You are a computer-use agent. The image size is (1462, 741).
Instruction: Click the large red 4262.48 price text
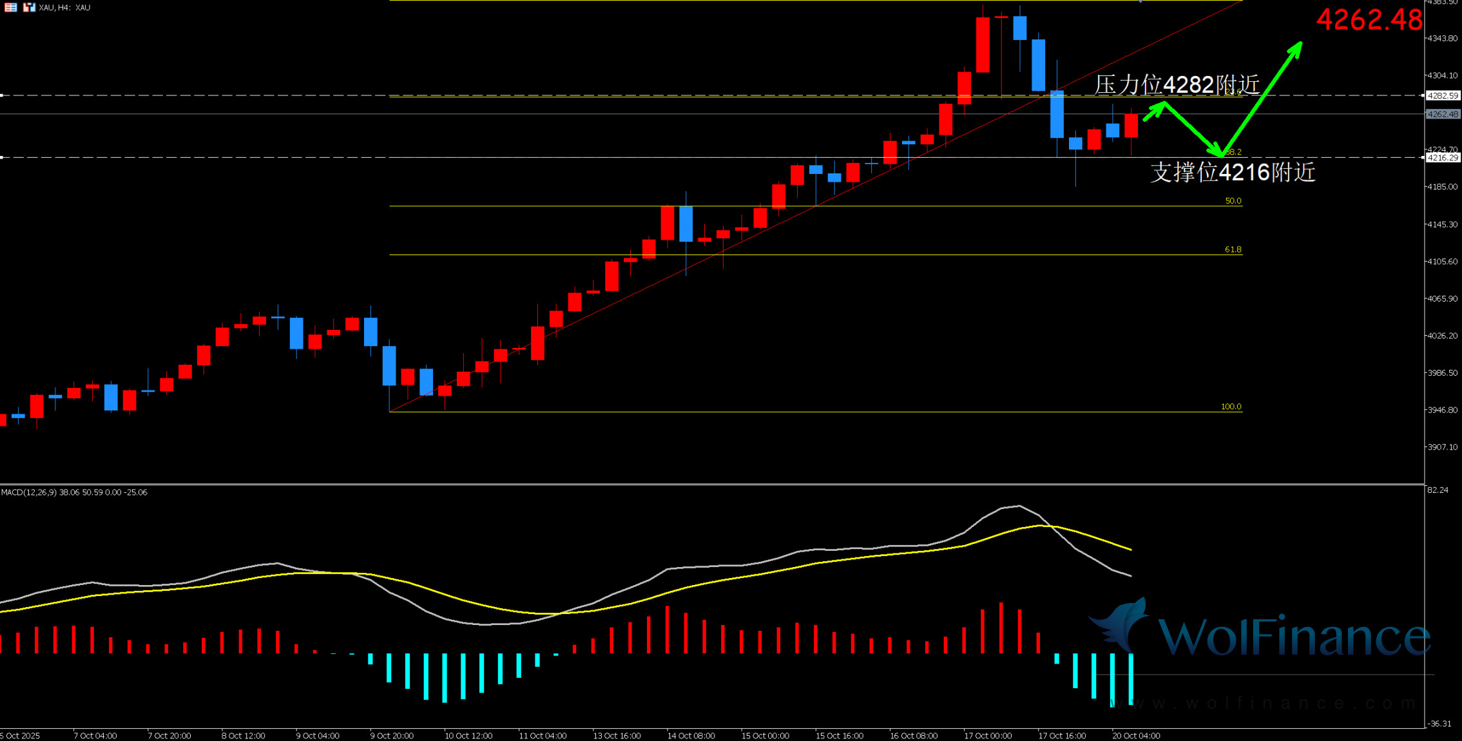1369,19
